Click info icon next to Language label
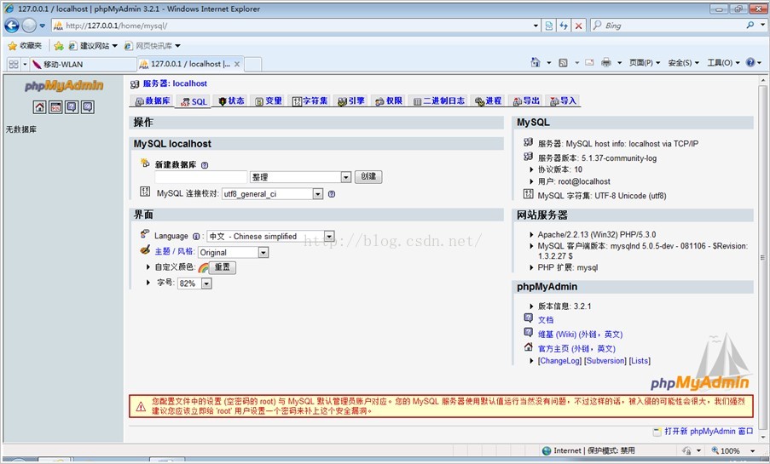This screenshot has width=770, height=464. 196,237
